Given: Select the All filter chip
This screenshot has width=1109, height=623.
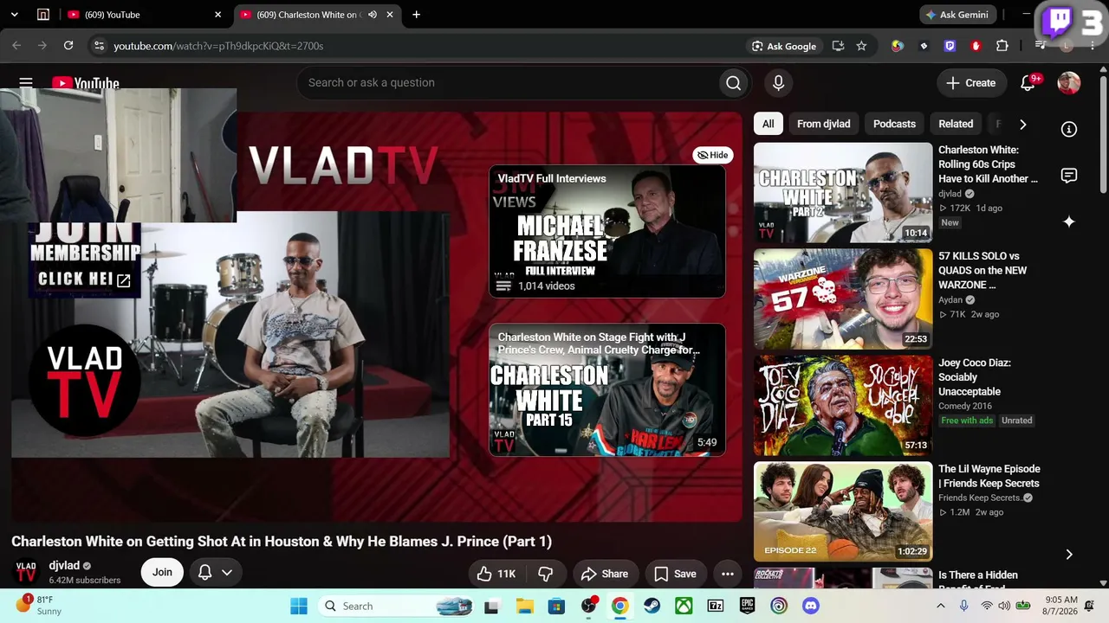Looking at the screenshot, I should coord(768,124).
